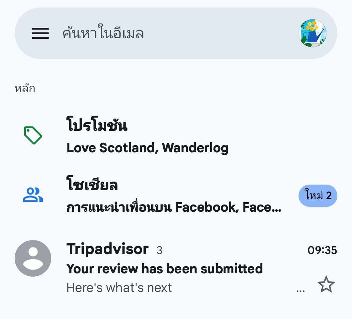Open the hamburger navigation menu
352x319 pixels.
pyautogui.click(x=40, y=33)
